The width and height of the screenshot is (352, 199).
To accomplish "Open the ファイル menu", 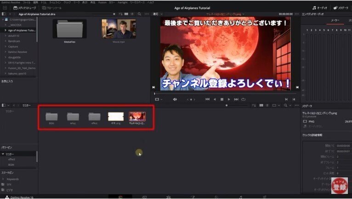I will click(x=27, y=2).
